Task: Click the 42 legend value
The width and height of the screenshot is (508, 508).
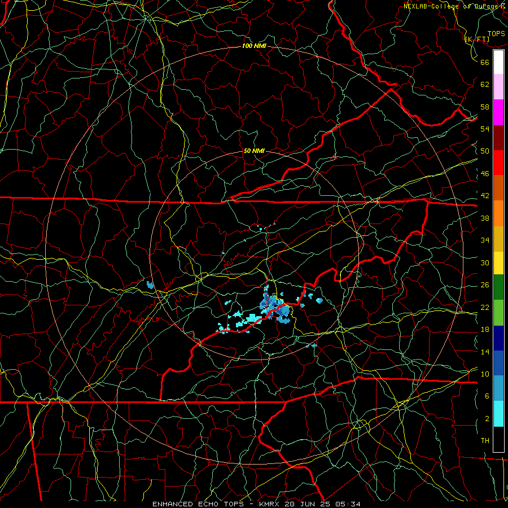Action: (x=485, y=196)
